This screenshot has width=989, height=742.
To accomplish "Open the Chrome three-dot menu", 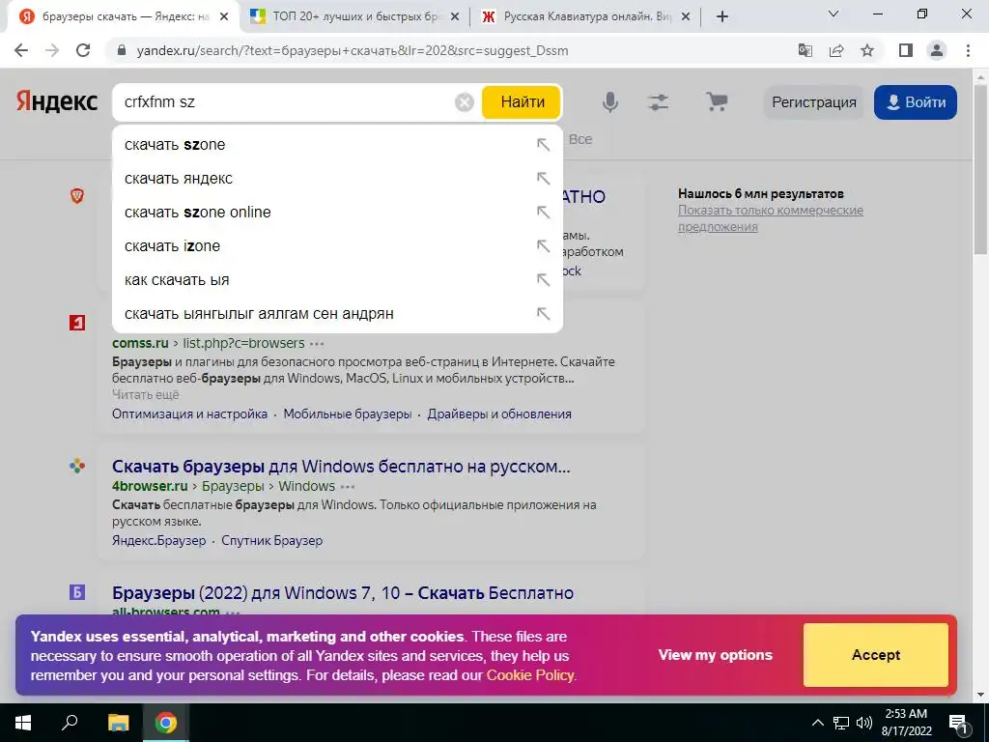I will (968, 50).
